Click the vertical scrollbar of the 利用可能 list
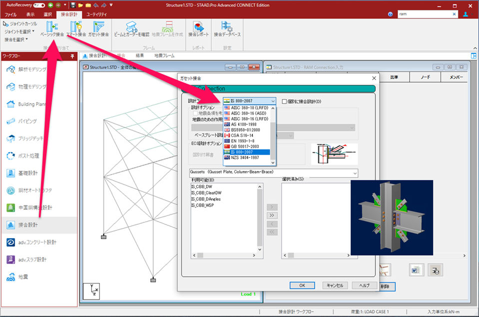 tap(260, 218)
